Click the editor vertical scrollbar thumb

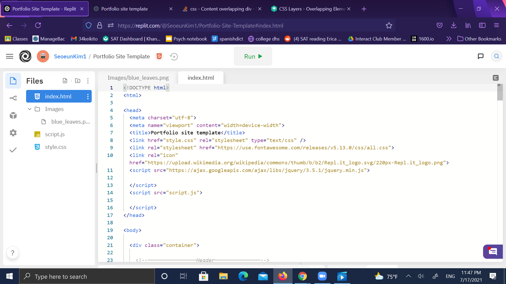[500, 93]
